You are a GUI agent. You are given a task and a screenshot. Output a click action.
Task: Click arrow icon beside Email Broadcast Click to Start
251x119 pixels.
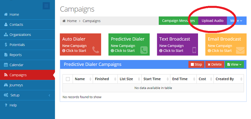pos(209,51)
